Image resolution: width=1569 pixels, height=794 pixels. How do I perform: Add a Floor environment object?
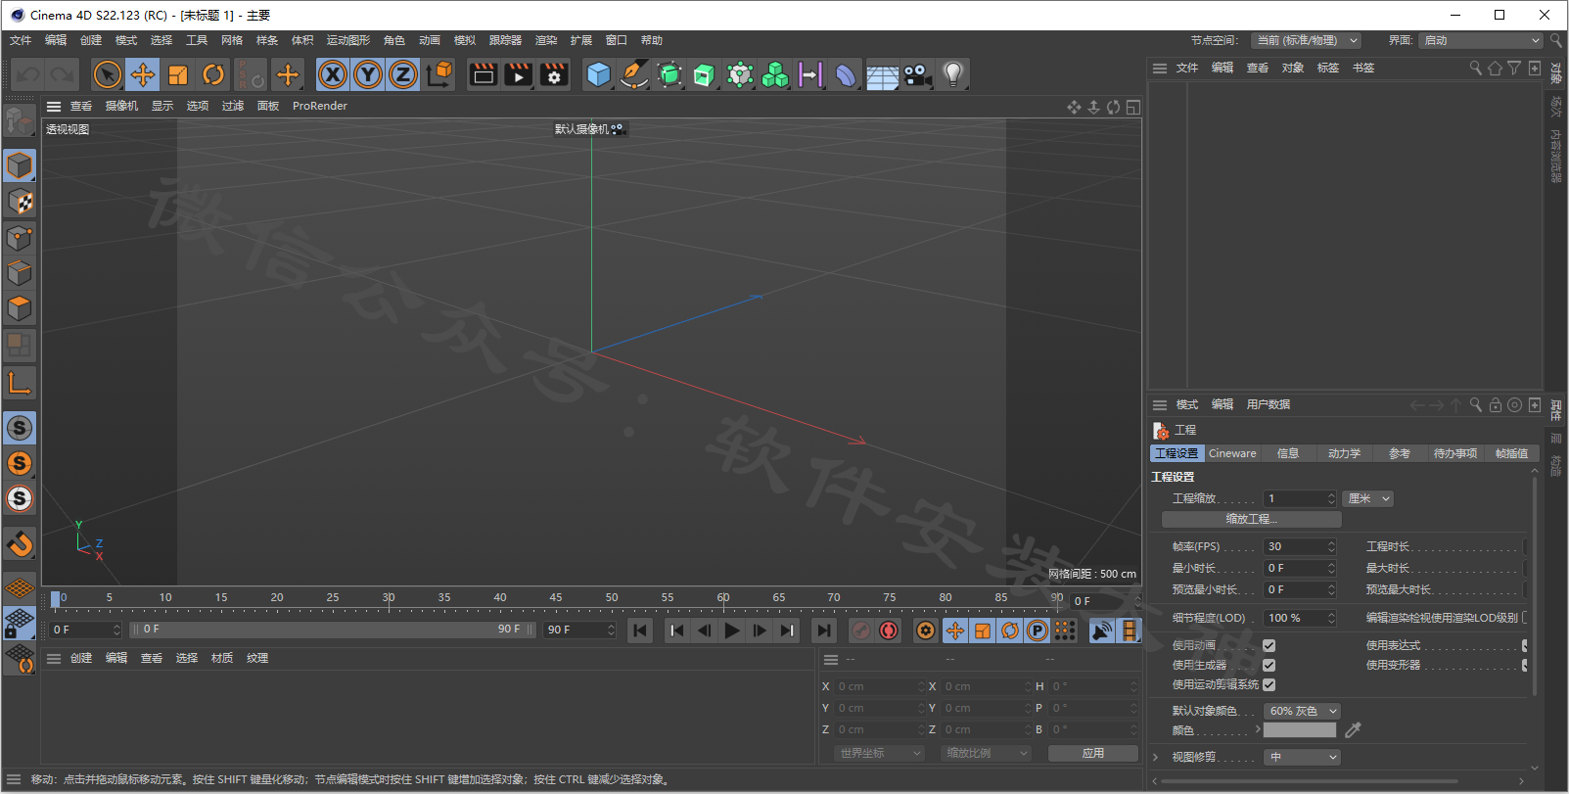882,74
